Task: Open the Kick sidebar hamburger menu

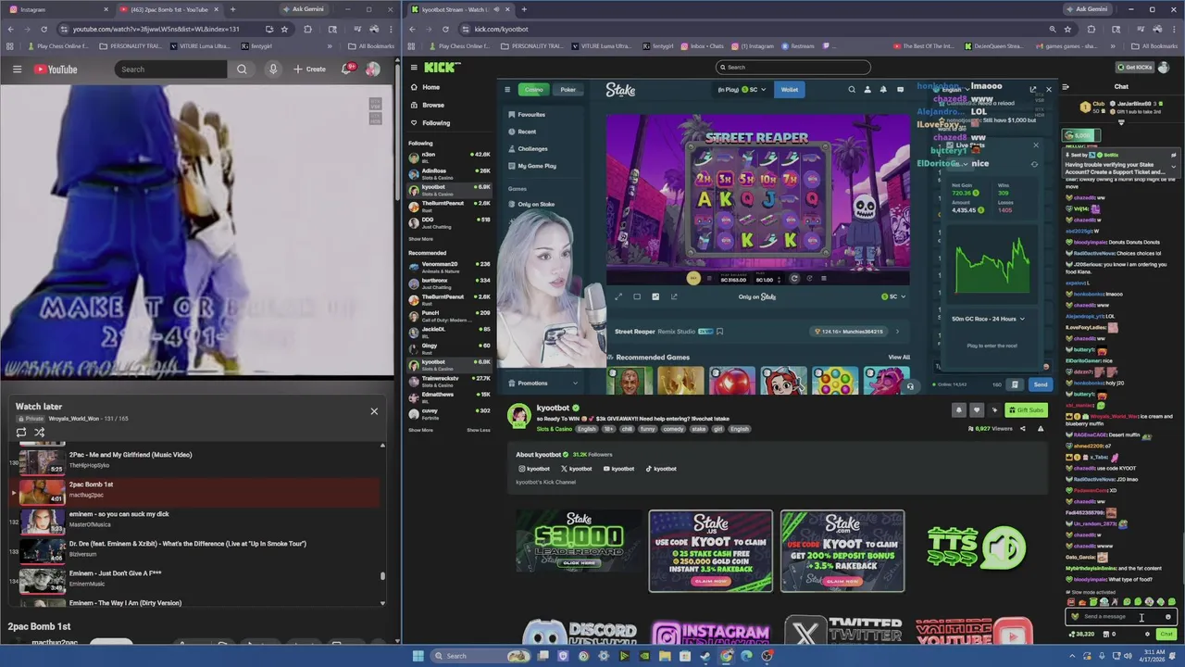Action: pyautogui.click(x=414, y=68)
